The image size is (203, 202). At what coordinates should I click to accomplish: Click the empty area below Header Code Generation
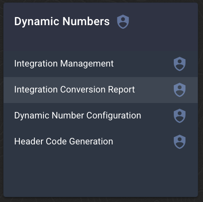101,176
